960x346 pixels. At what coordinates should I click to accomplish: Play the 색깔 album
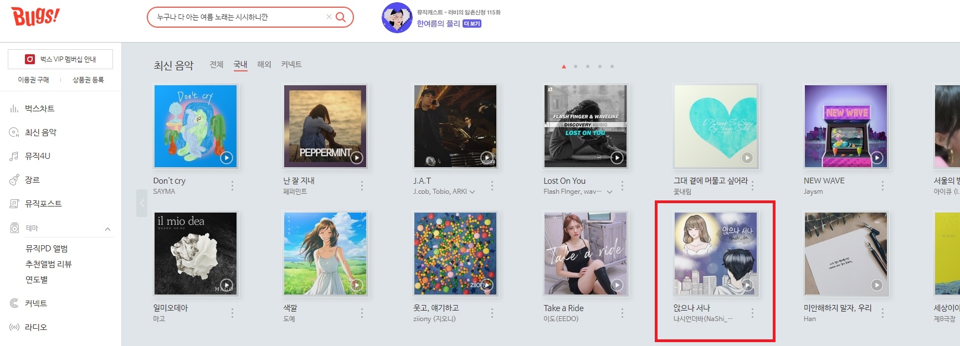(356, 285)
